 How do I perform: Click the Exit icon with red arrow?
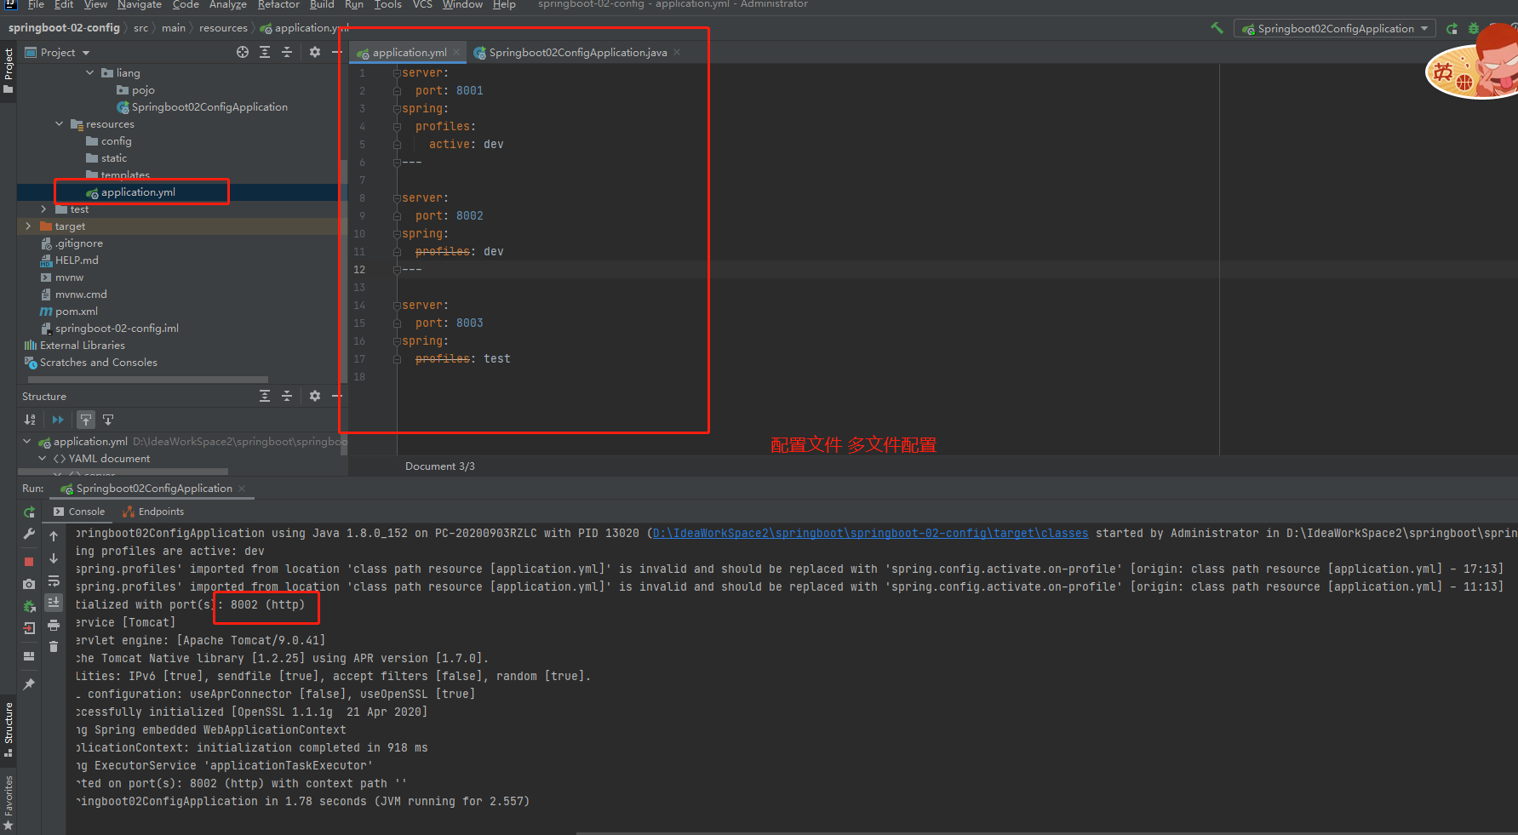pyautogui.click(x=29, y=628)
